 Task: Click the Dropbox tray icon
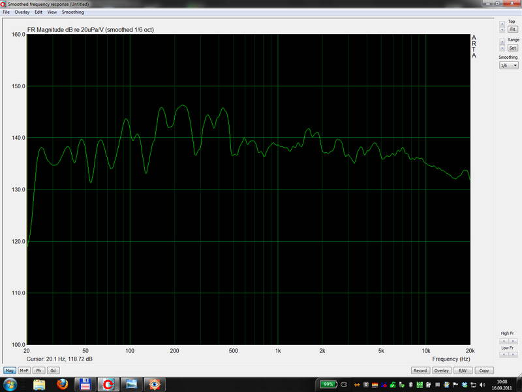coord(465,385)
